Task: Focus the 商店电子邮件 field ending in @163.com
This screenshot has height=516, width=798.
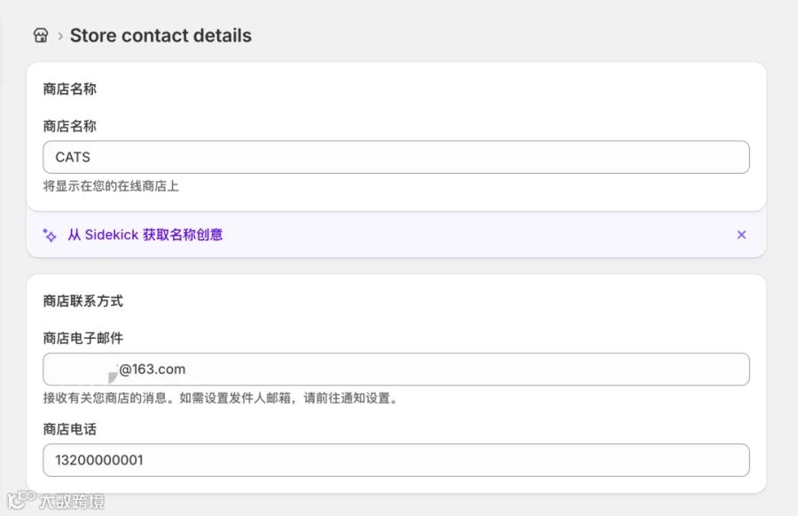Action: coord(396,370)
